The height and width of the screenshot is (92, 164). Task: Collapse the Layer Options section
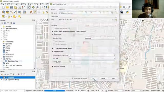click(53, 51)
